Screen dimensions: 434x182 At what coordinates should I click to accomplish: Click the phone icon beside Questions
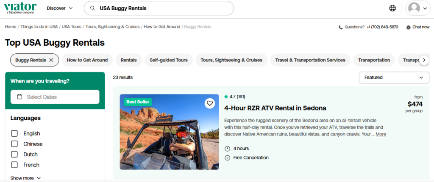point(340,27)
